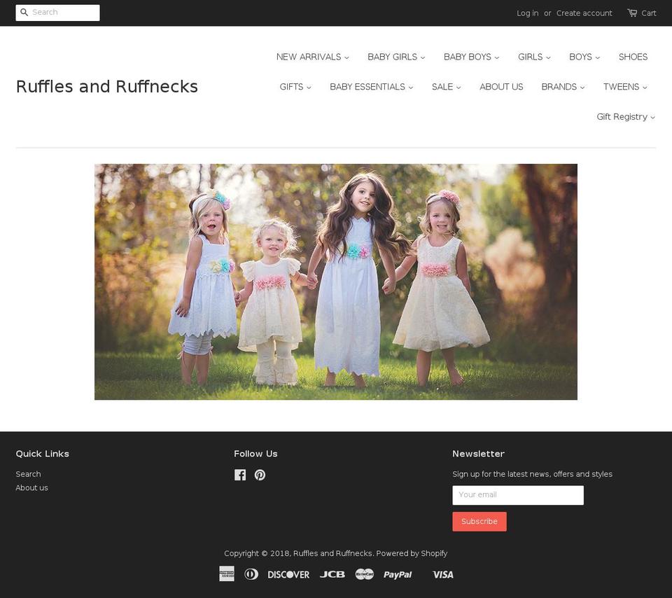The height and width of the screenshot is (598, 672).
Task: Open the Sale dropdown
Action: click(446, 87)
